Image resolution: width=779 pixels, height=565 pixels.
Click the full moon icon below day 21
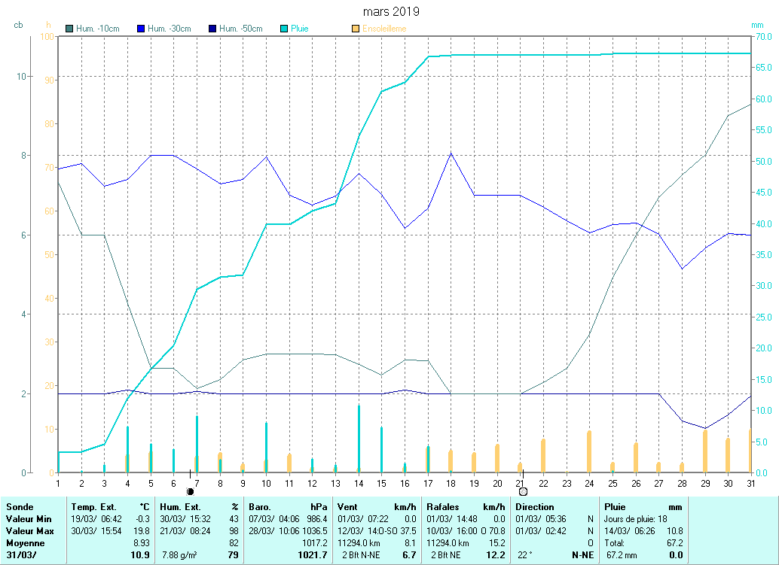(523, 491)
